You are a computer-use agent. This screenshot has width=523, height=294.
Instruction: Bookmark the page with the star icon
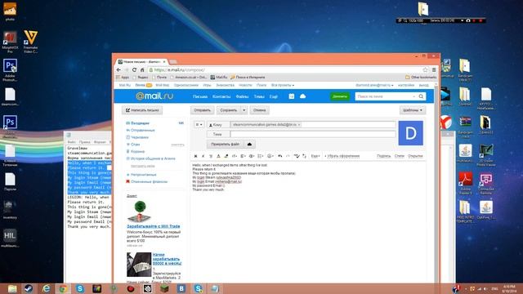pos(425,70)
